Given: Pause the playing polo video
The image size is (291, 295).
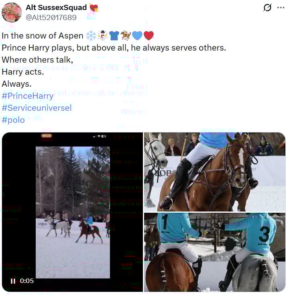Looking at the screenshot, I should [x=13, y=281].
